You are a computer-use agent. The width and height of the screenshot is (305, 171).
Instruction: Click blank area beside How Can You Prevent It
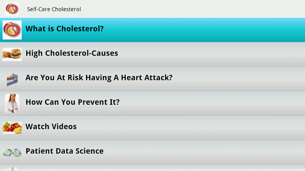[x=212, y=103]
